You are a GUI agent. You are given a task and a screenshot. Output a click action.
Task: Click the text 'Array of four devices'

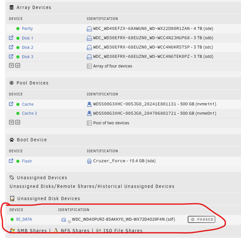pyautogui.click(x=113, y=66)
